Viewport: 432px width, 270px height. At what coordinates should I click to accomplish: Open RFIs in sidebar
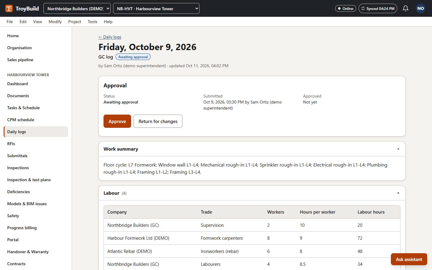pyautogui.click(x=36, y=144)
